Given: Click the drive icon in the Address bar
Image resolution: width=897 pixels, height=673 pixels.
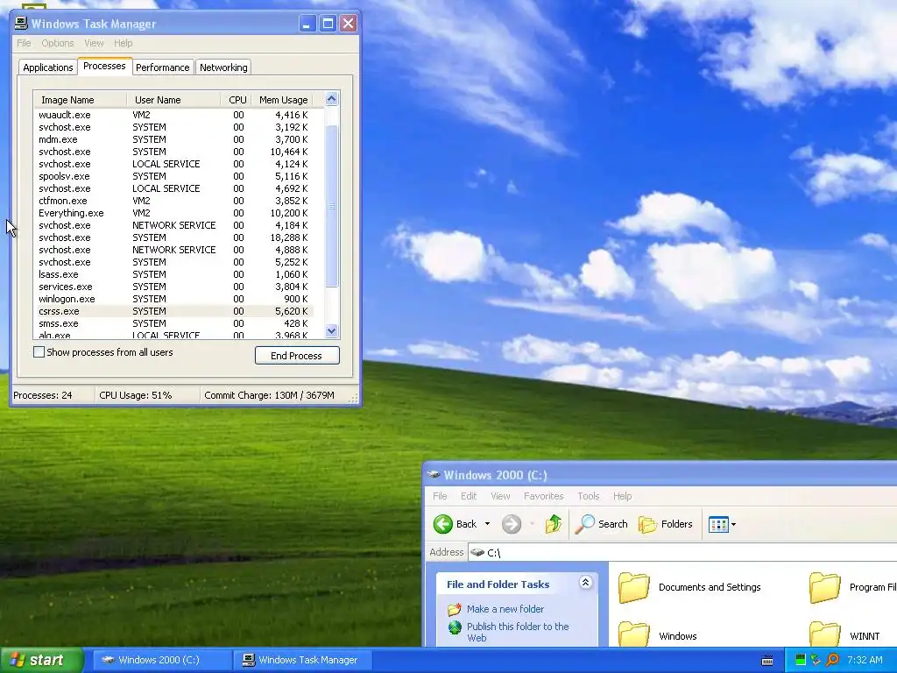Looking at the screenshot, I should [477, 552].
